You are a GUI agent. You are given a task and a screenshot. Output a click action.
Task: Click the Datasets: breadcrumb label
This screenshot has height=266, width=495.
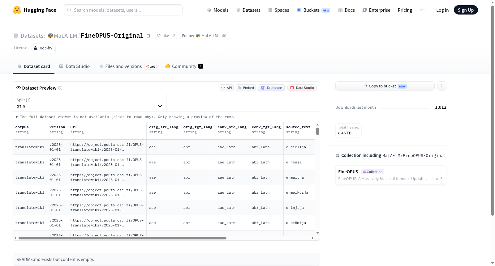(33, 36)
